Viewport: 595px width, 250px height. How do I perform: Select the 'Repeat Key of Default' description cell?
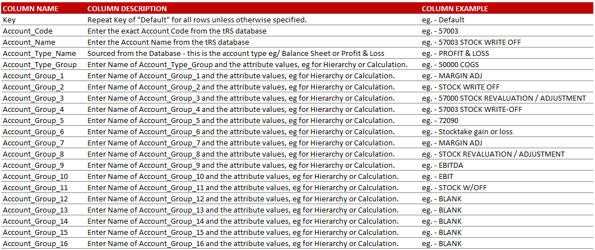pyautogui.click(x=197, y=20)
